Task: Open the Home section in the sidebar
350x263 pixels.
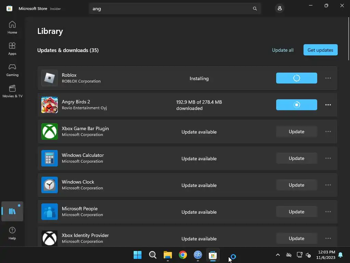Action: (12, 27)
